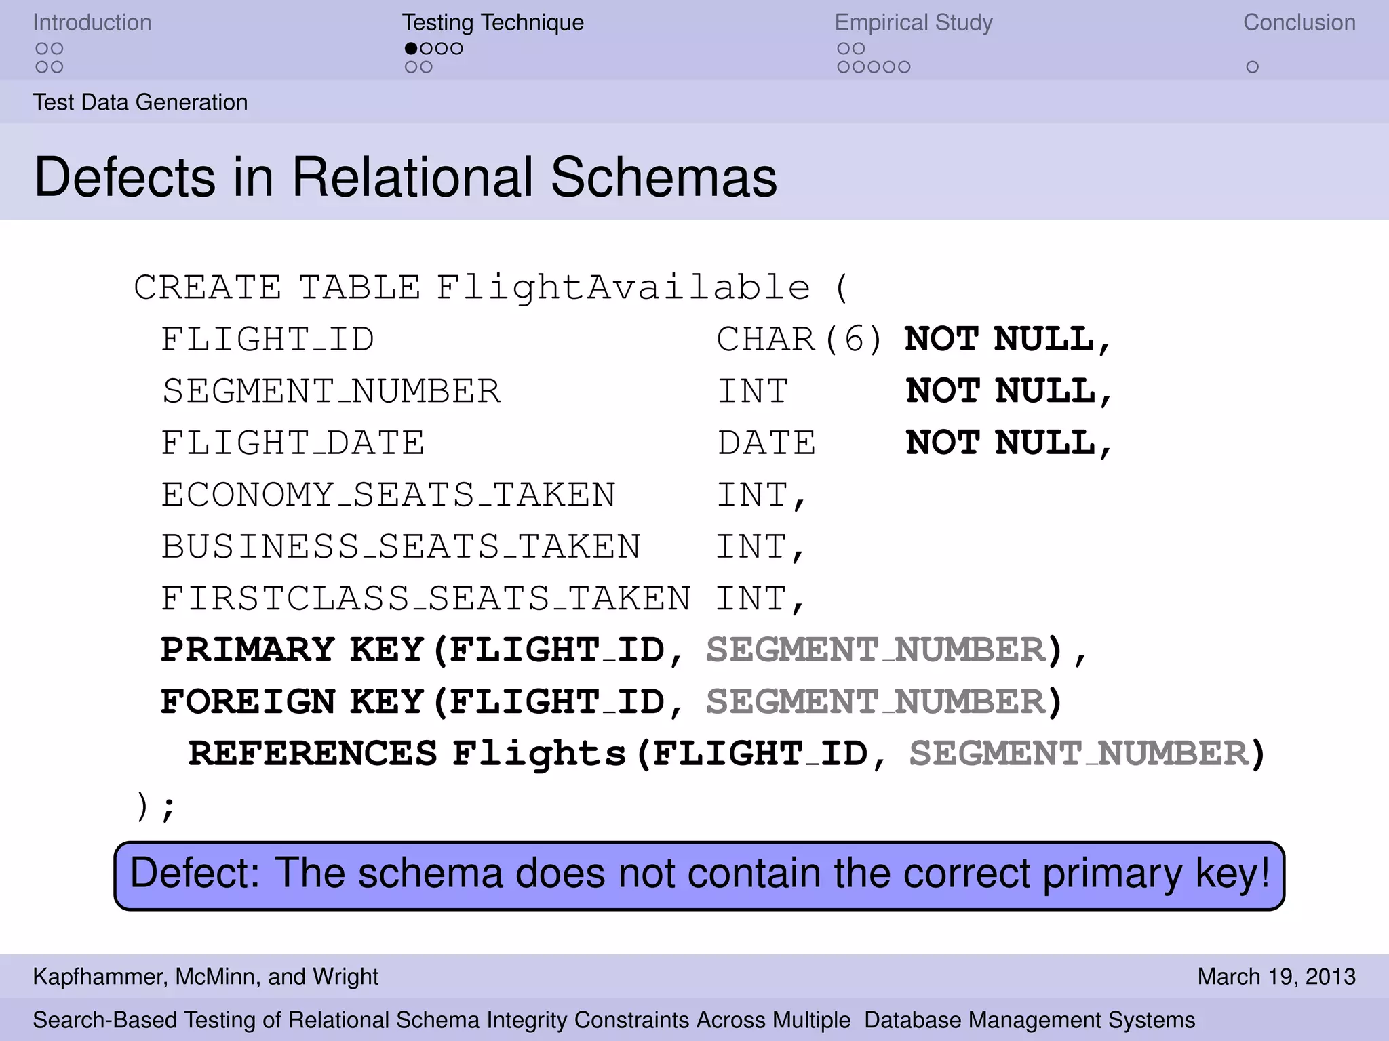
Task: Click the closing ); of the statement
Action: coord(155,807)
